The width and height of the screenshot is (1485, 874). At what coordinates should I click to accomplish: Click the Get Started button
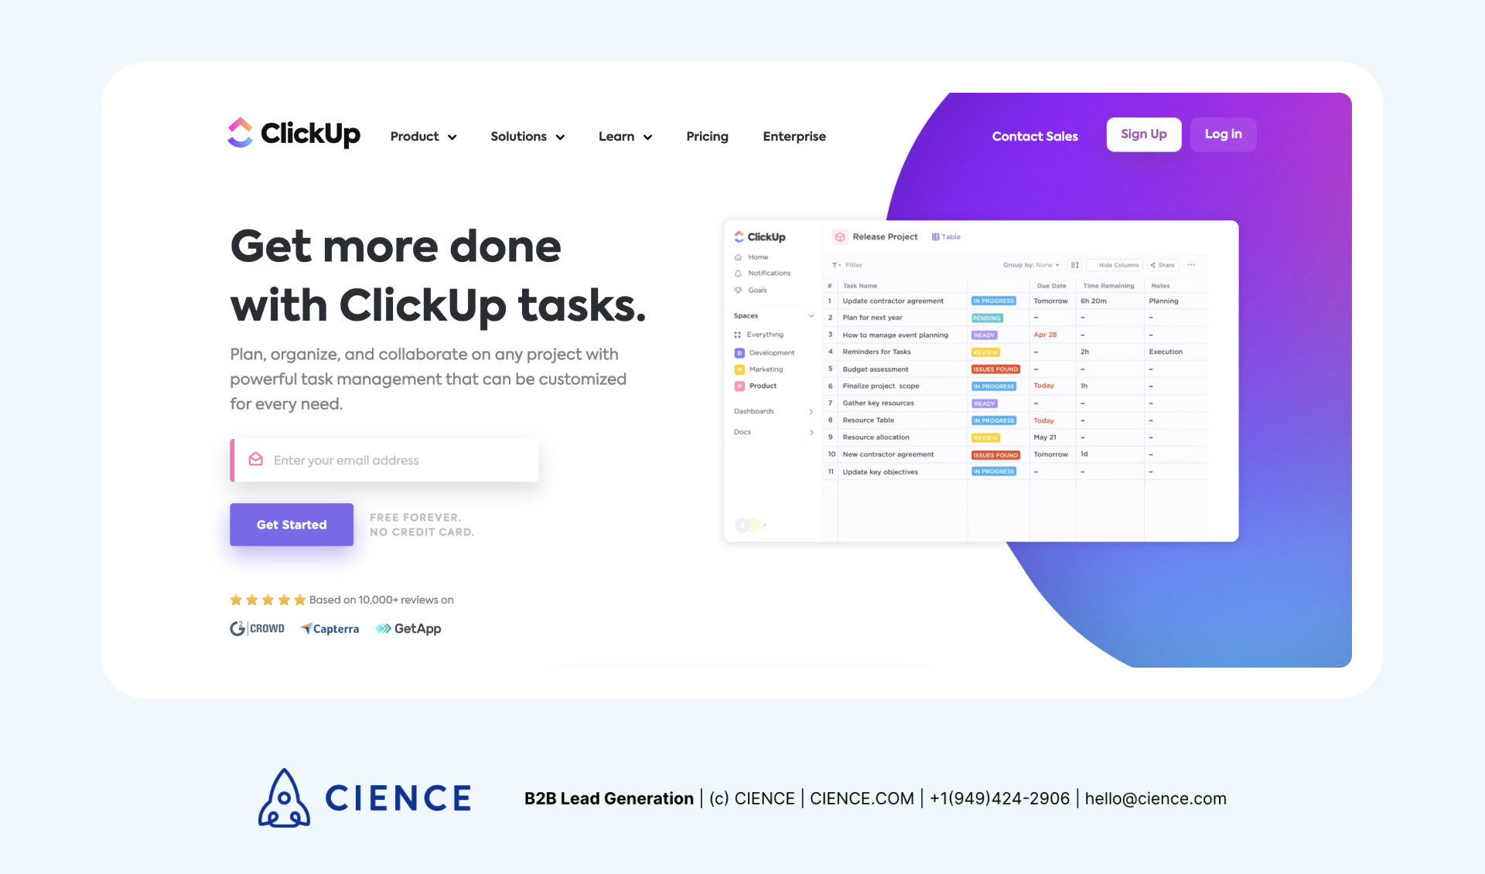[291, 525]
